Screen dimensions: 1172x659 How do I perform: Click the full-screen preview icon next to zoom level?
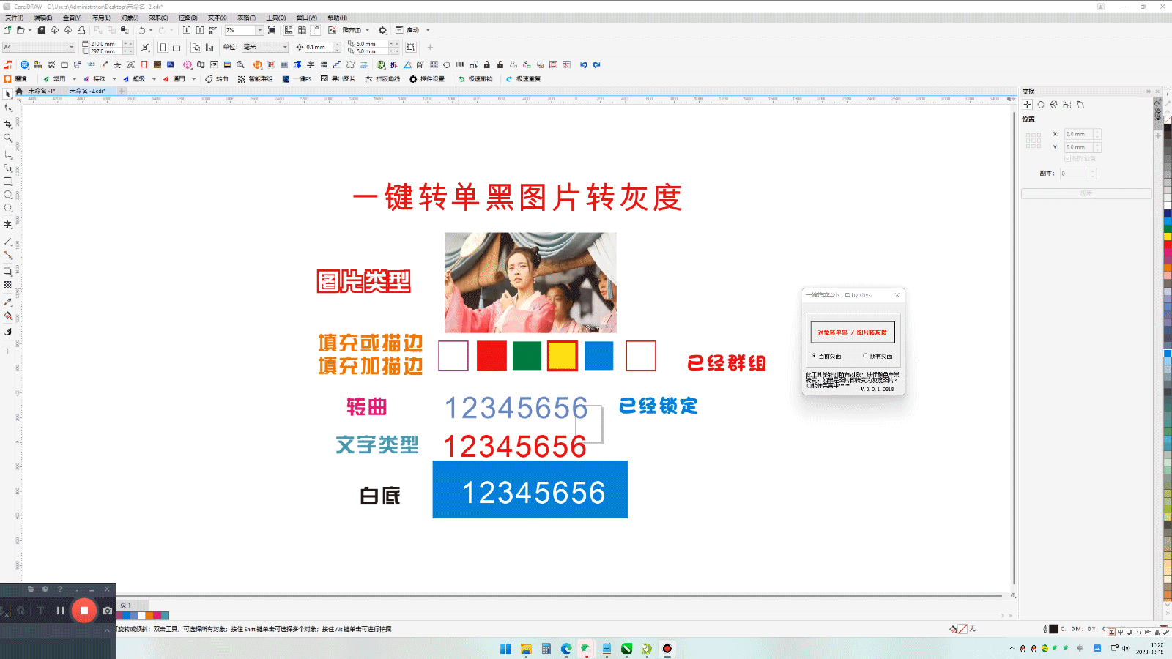point(272,30)
